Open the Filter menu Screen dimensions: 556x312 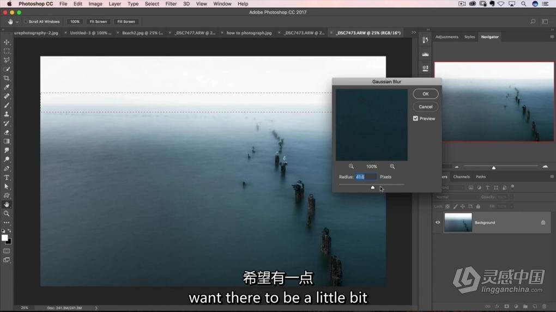[x=171, y=4]
